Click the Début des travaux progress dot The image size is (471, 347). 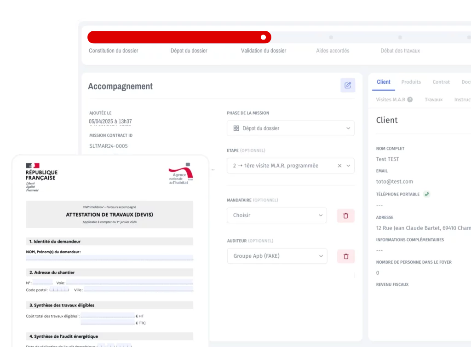coord(400,37)
